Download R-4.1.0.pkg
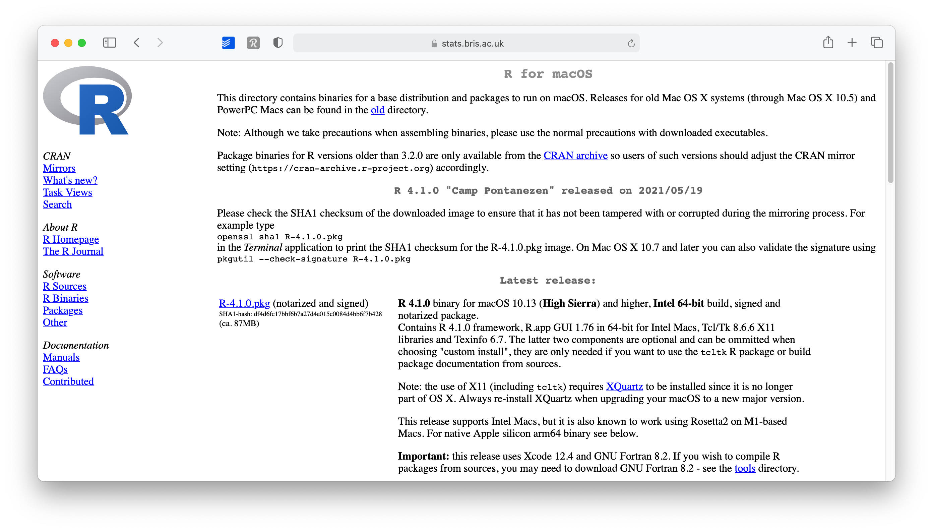Viewport: 933px width, 531px height. pos(244,303)
